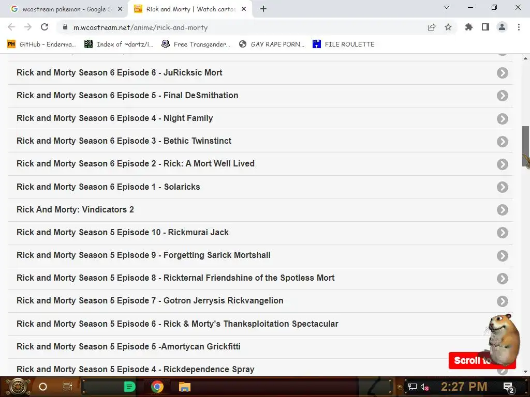
Task: Share this page icon
Action: pyautogui.click(x=432, y=27)
